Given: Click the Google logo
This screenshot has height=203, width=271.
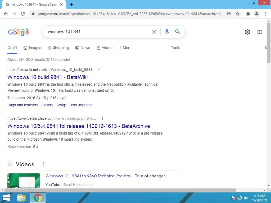Looking at the screenshot, I should pos(18,32).
